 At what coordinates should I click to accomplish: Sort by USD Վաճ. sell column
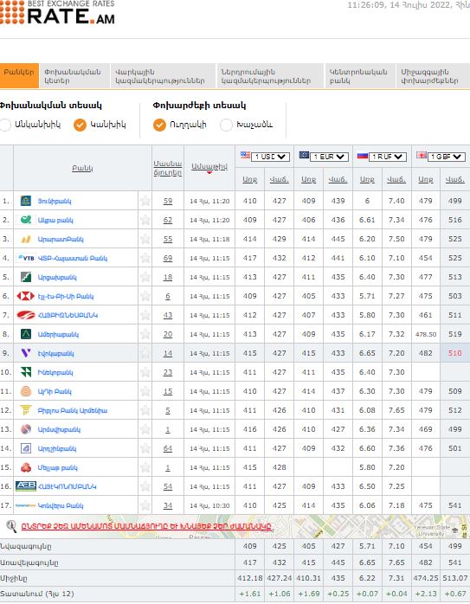280,179
